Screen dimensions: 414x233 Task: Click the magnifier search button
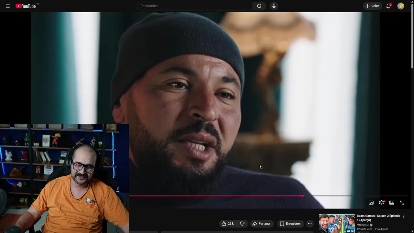coord(259,6)
